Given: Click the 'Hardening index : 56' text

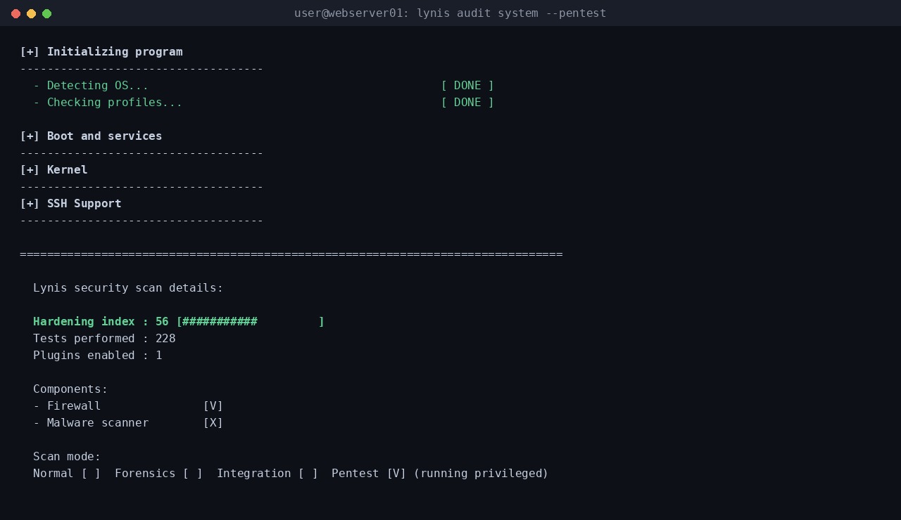Looking at the screenshot, I should point(101,322).
